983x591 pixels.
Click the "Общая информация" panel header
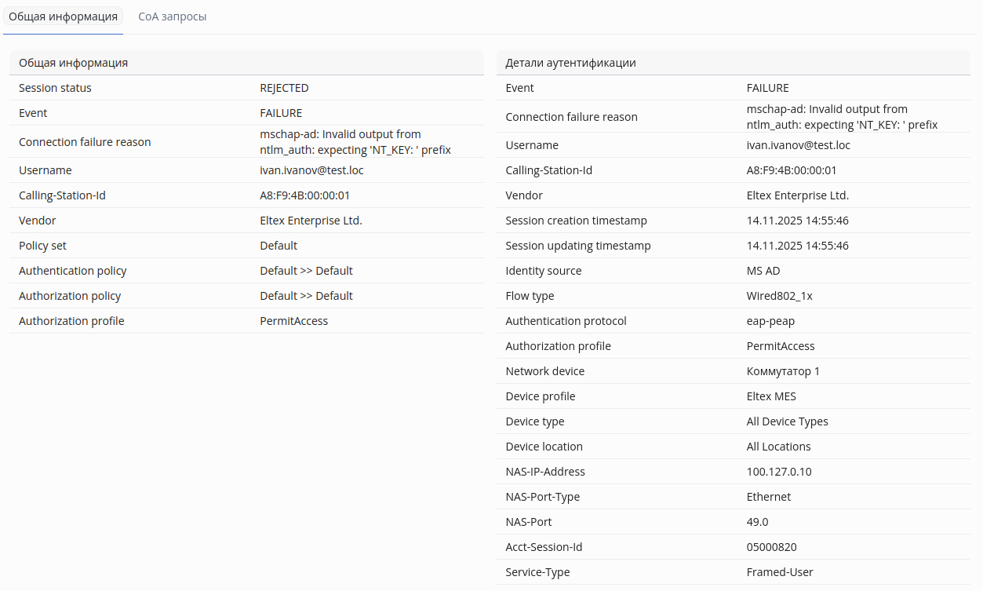[x=74, y=63]
